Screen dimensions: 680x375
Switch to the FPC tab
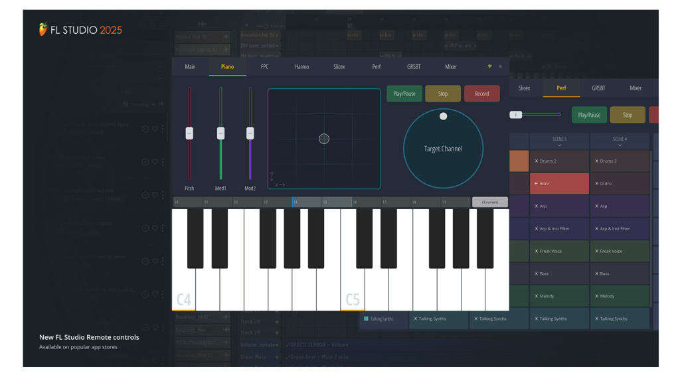pos(265,67)
